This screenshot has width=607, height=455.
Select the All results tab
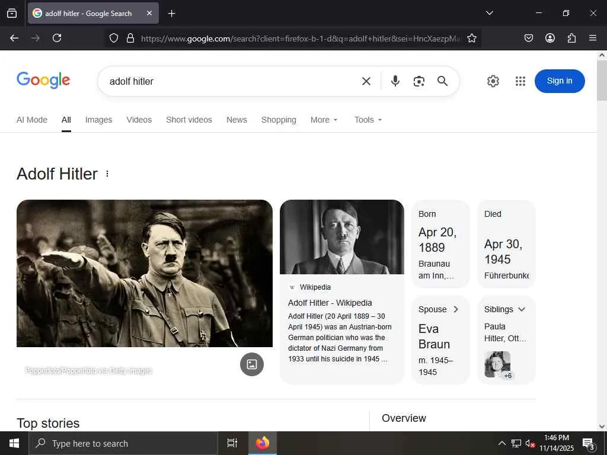[66, 120]
